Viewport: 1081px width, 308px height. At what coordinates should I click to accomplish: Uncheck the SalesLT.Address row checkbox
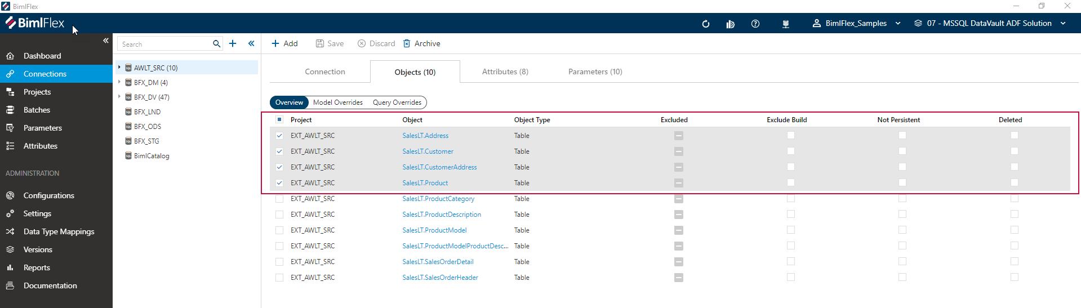pyautogui.click(x=279, y=136)
